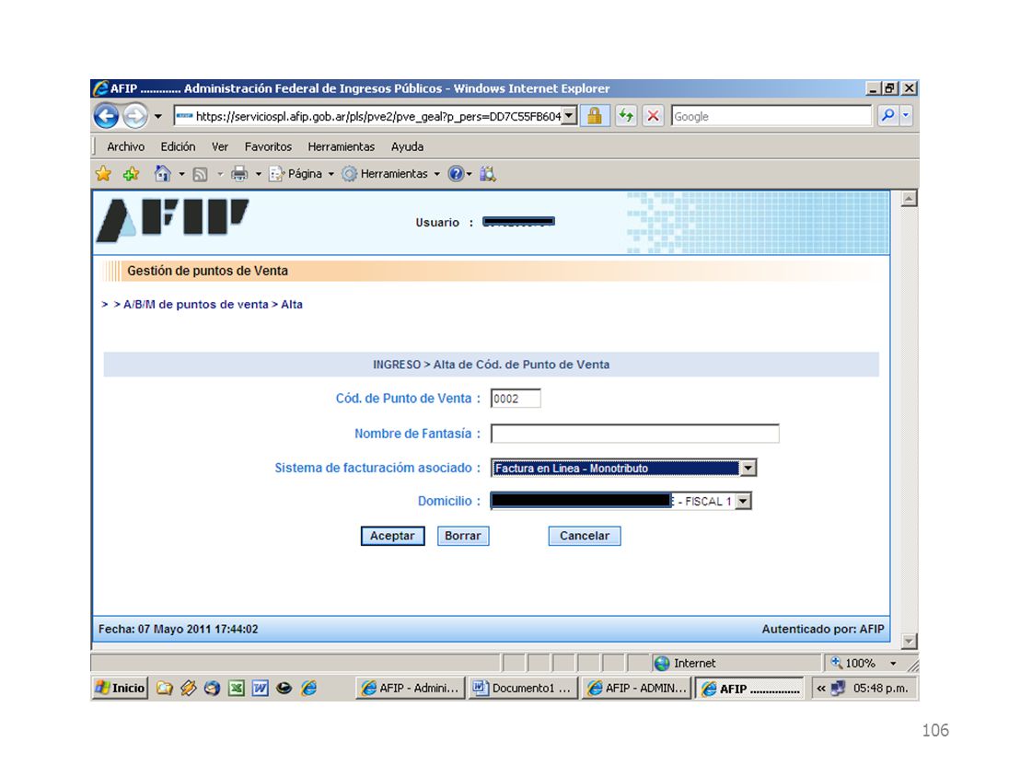Expand the Home icon dropdown arrow
The height and width of the screenshot is (765, 1009).
click(181, 174)
